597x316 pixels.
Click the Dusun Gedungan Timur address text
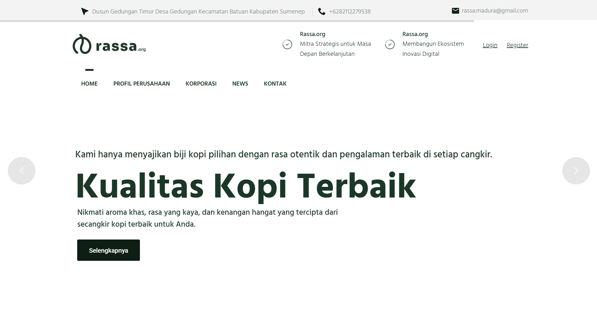tap(198, 12)
